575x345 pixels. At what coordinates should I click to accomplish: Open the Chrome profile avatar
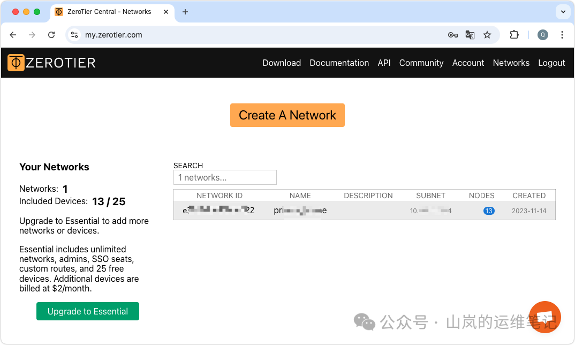(x=543, y=35)
